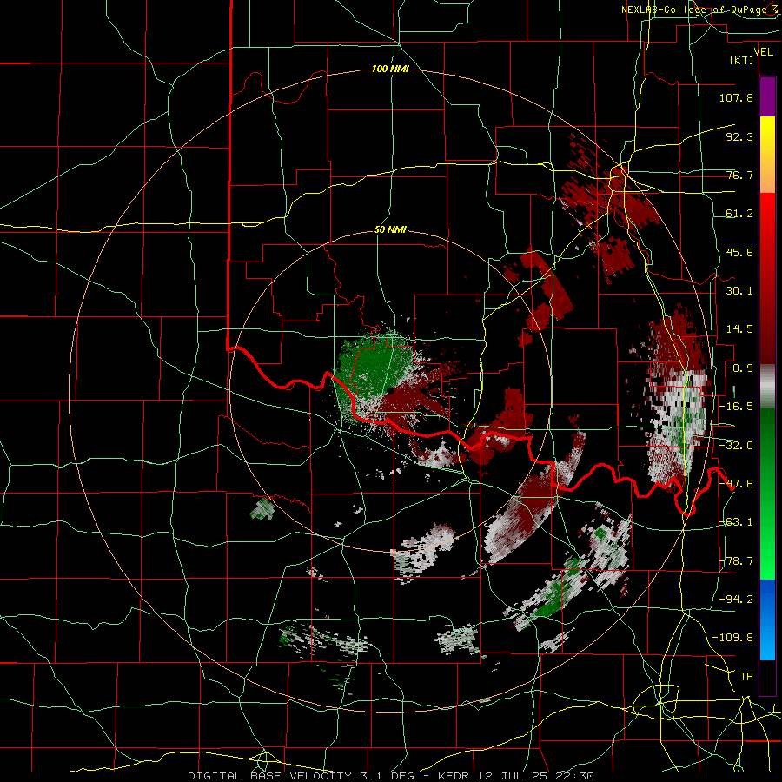The height and width of the screenshot is (782, 782).
Task: Select the -16.5 legend value
Action: tap(736, 407)
